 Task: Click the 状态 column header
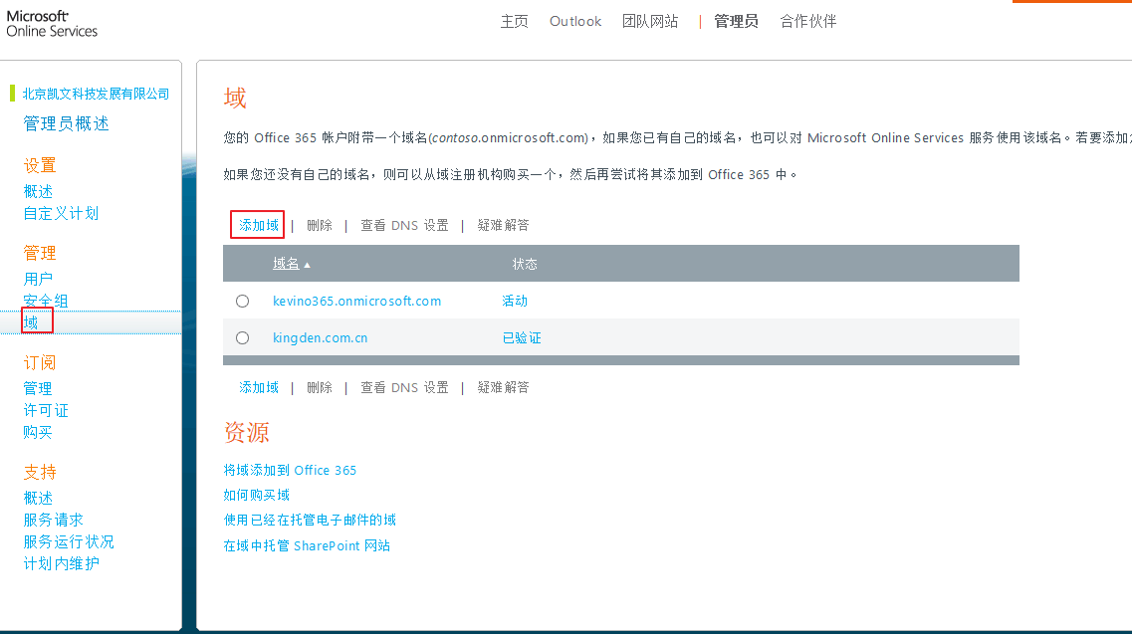pos(525,264)
